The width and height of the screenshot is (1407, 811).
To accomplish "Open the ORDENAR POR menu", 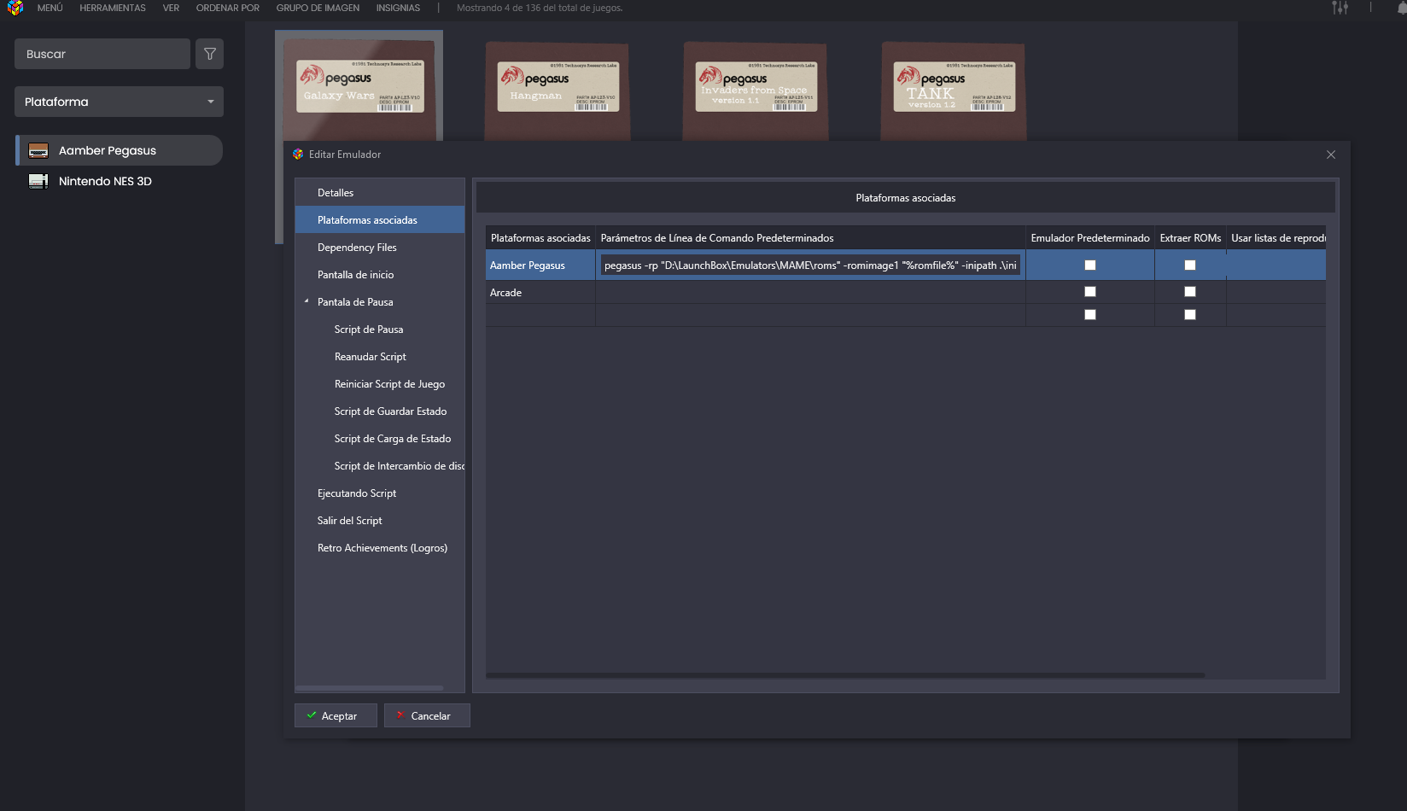I will [228, 8].
